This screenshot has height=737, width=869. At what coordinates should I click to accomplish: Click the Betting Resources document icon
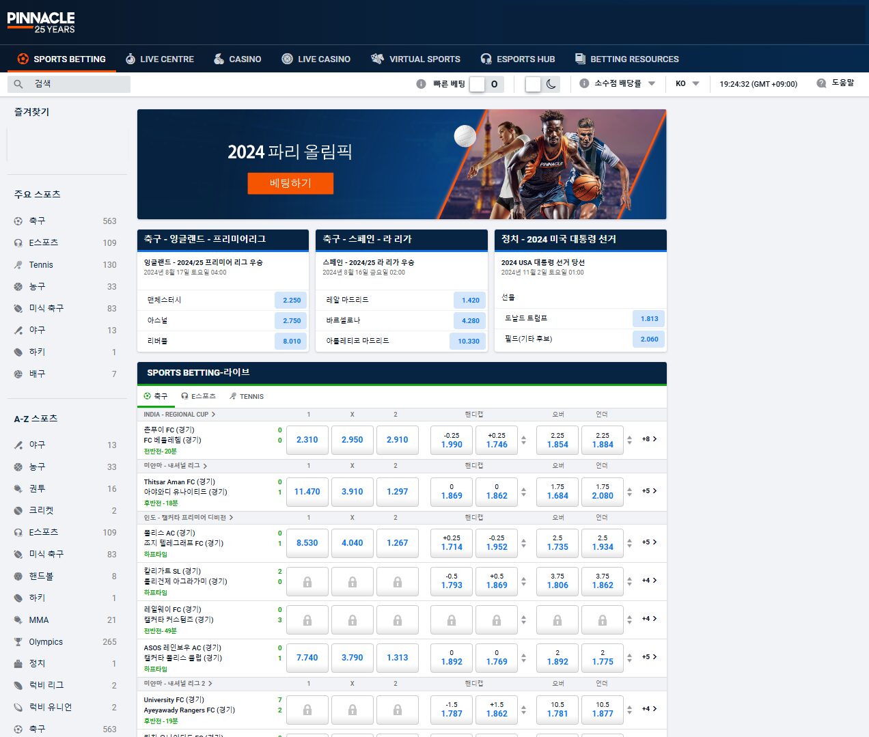(x=580, y=59)
